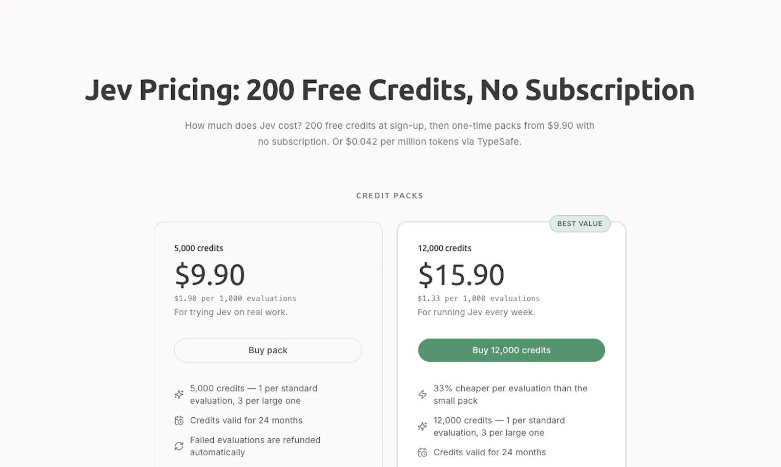
Task: Click the Buy 12,000 credits button
Action: click(512, 350)
